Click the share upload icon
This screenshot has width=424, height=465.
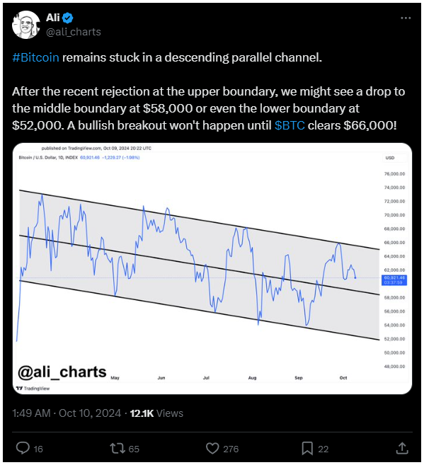(x=402, y=448)
